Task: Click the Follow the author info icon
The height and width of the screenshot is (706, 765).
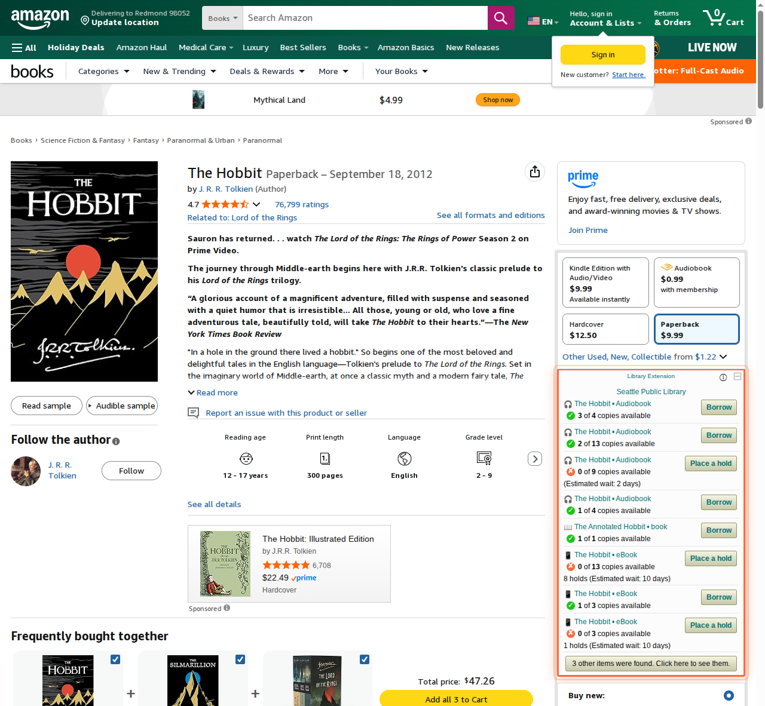Action: coord(116,441)
